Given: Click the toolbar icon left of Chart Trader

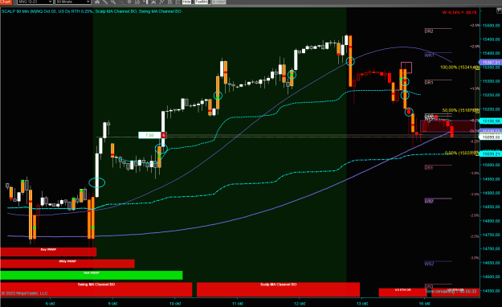Looking at the screenshot, I should click(137, 2).
